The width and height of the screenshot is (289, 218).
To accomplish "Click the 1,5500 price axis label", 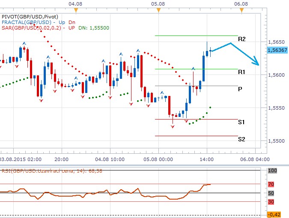I will point(275,141).
